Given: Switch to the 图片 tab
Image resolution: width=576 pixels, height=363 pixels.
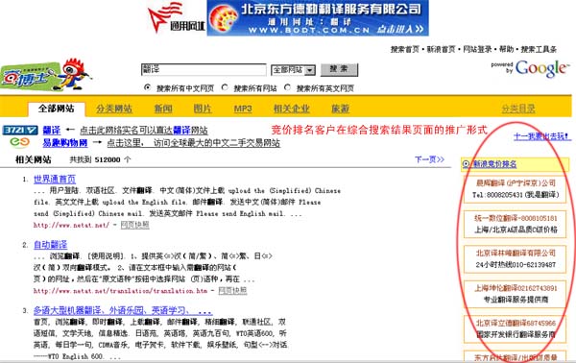Looking at the screenshot, I should pos(203,109).
